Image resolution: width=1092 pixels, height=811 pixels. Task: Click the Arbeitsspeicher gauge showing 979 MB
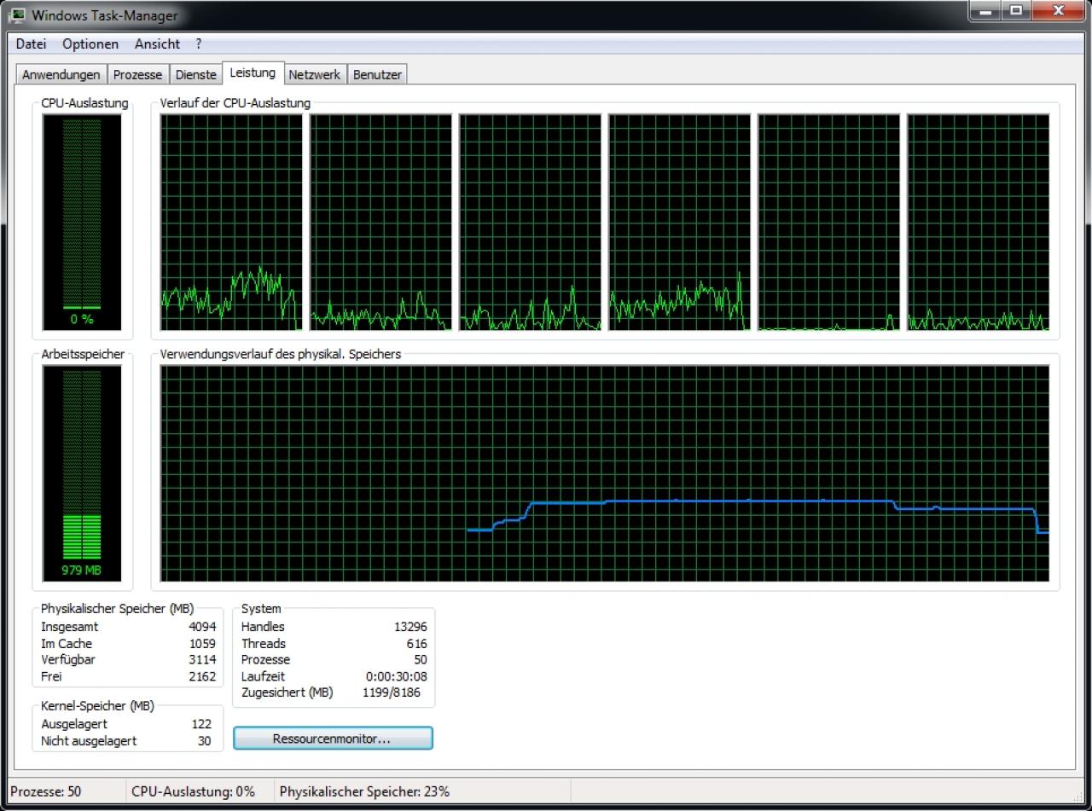tap(82, 475)
